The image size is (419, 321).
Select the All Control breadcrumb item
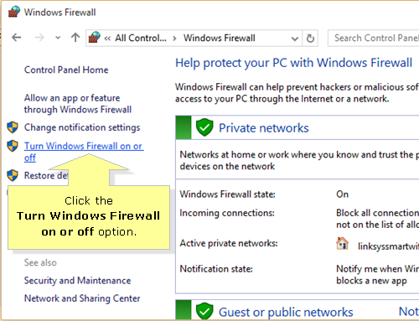(x=141, y=38)
